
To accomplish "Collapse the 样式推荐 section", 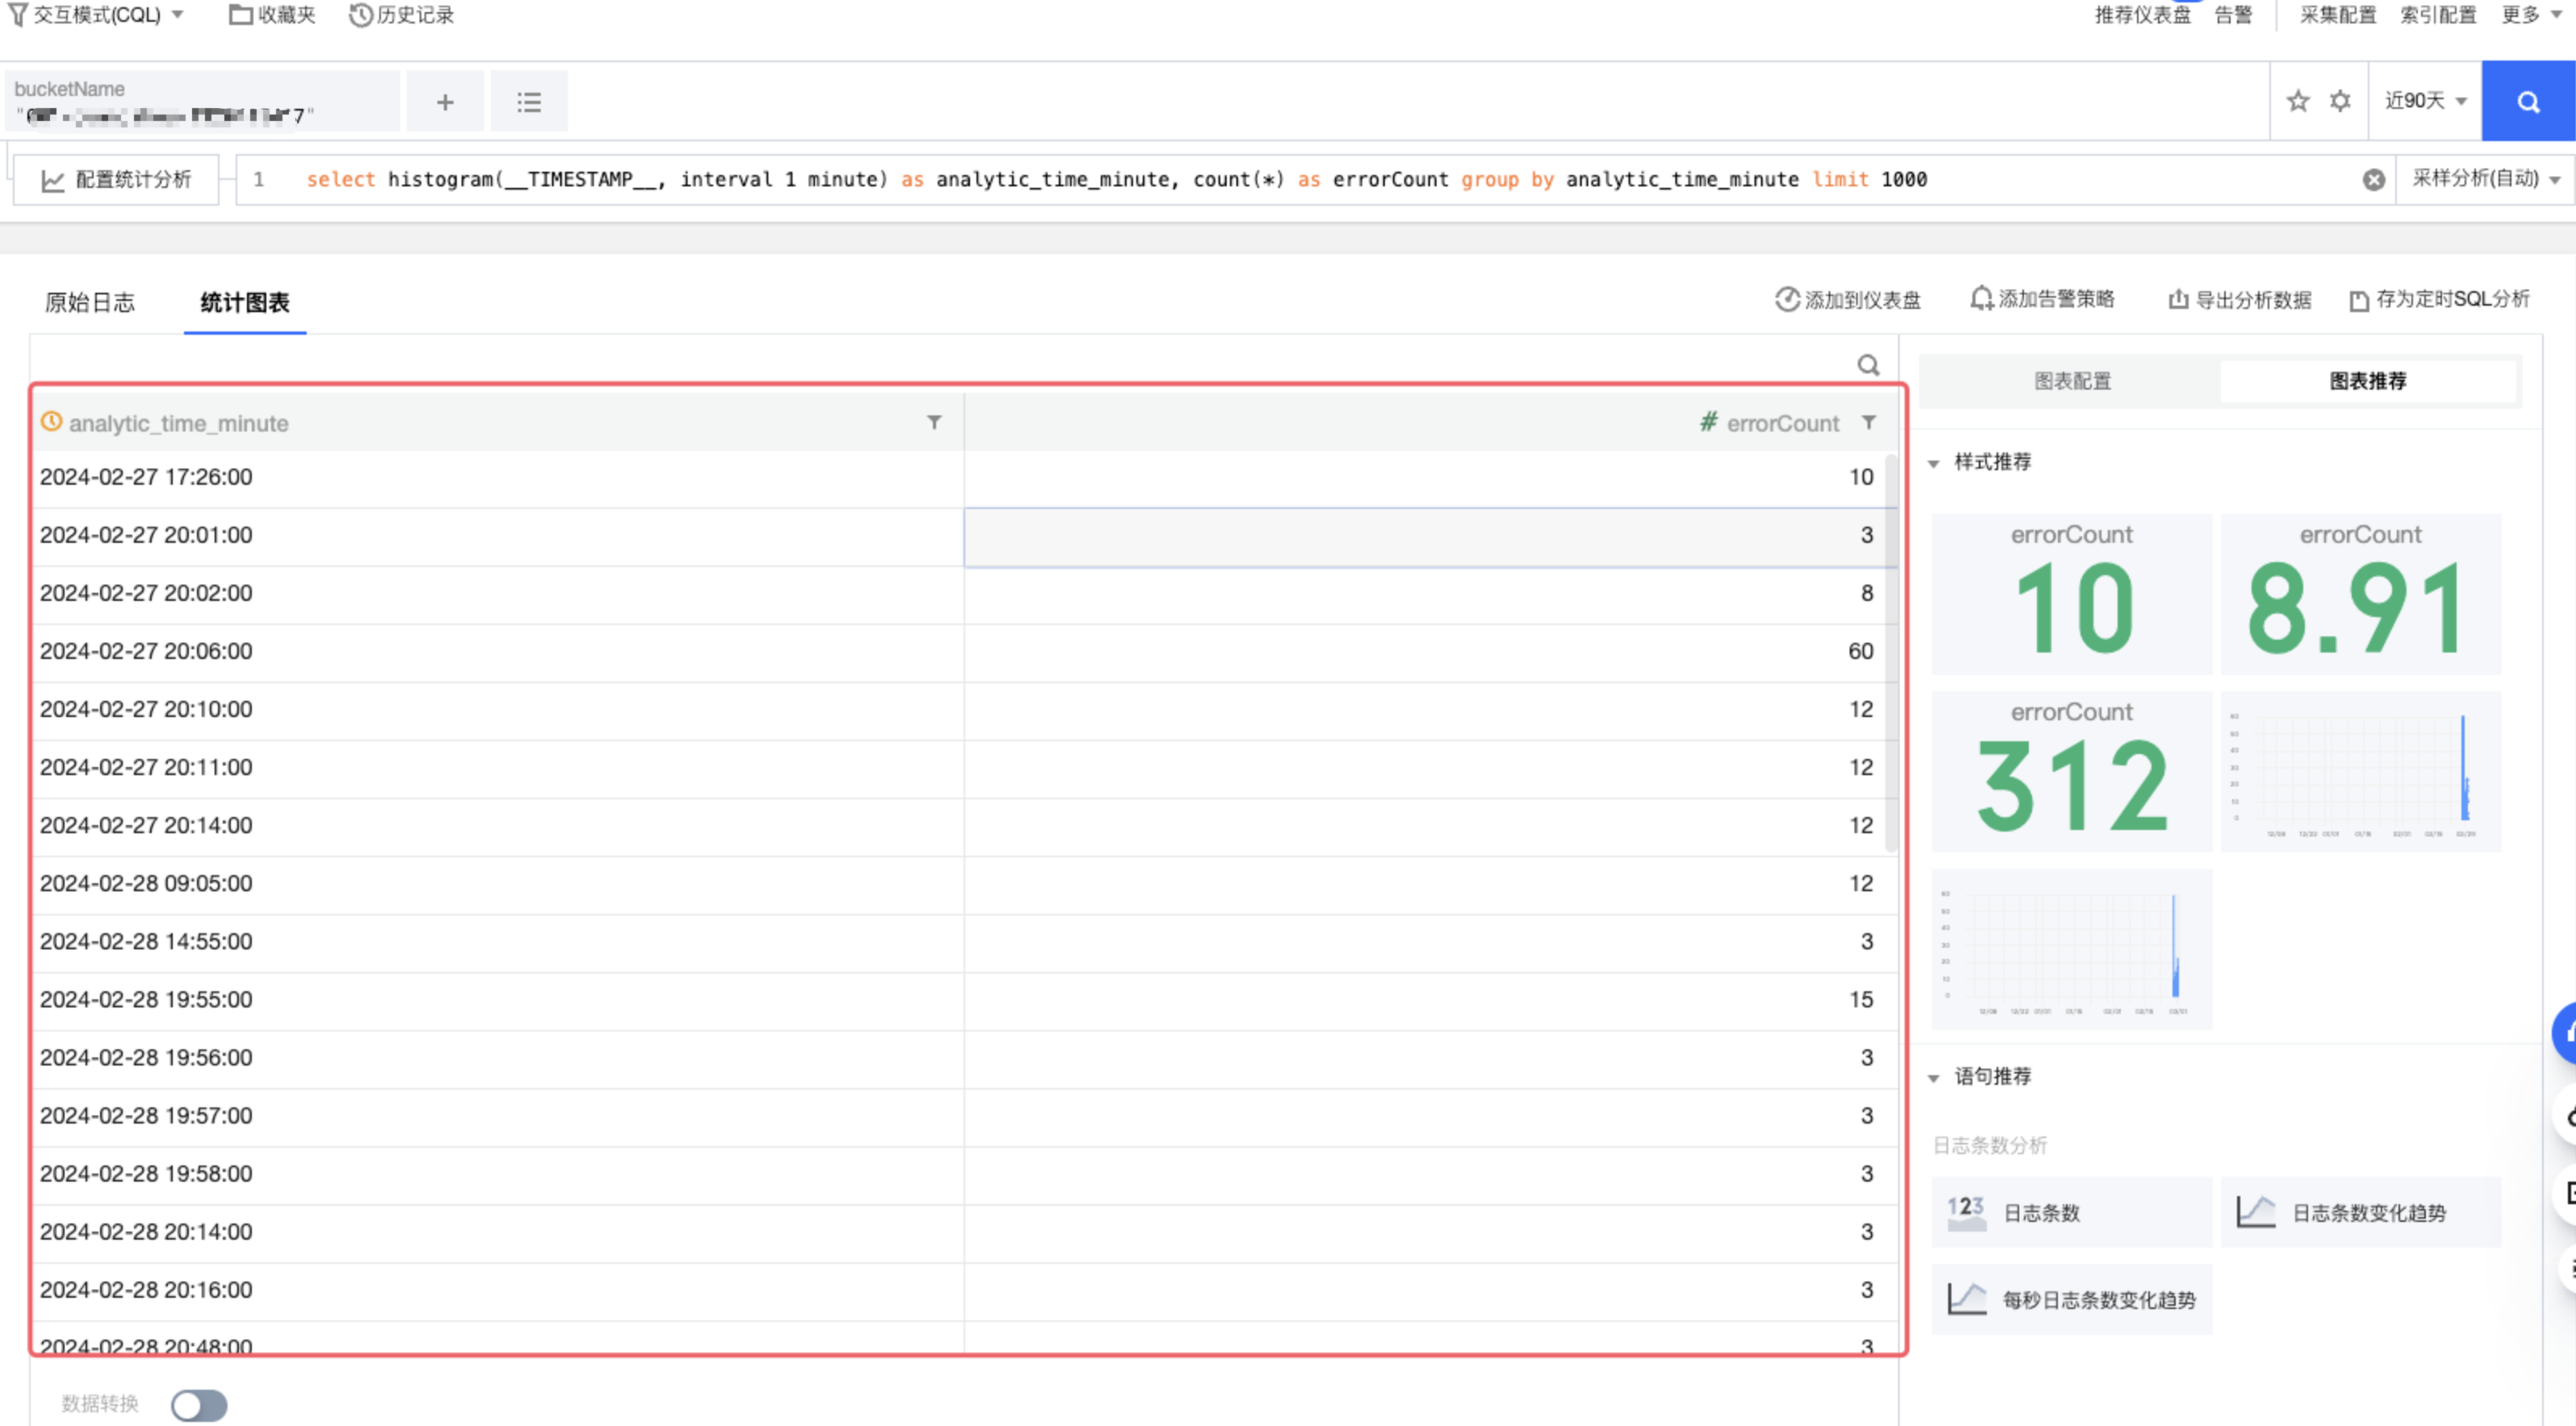I will tap(1933, 463).
